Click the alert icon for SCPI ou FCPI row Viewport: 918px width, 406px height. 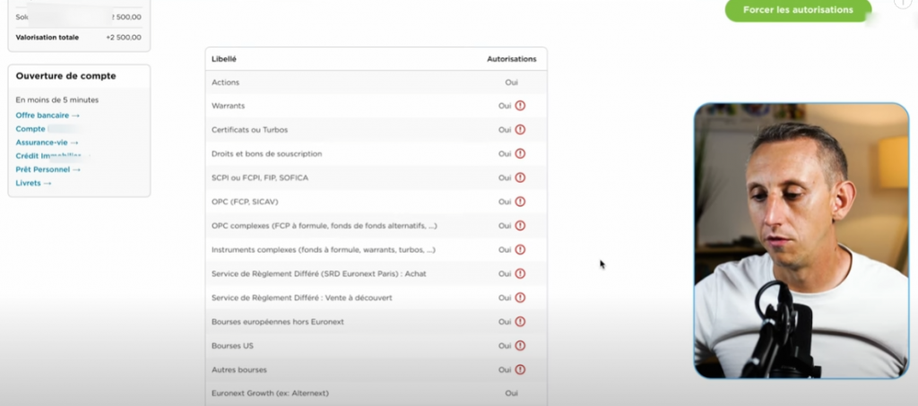point(520,177)
